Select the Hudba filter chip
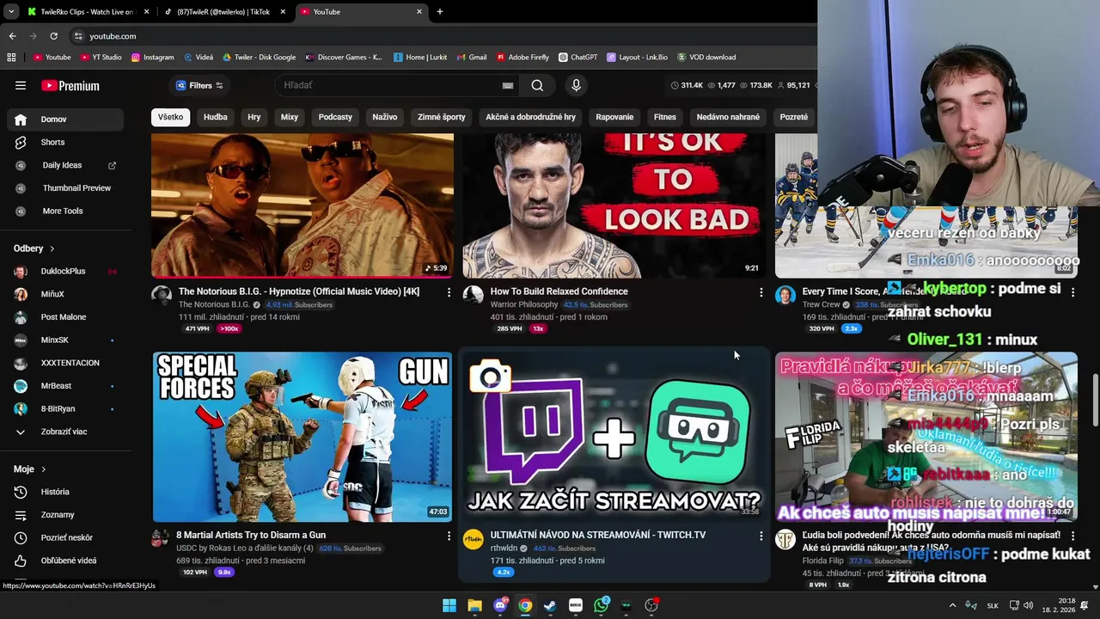Image resolution: width=1100 pixels, height=619 pixels. [x=216, y=117]
